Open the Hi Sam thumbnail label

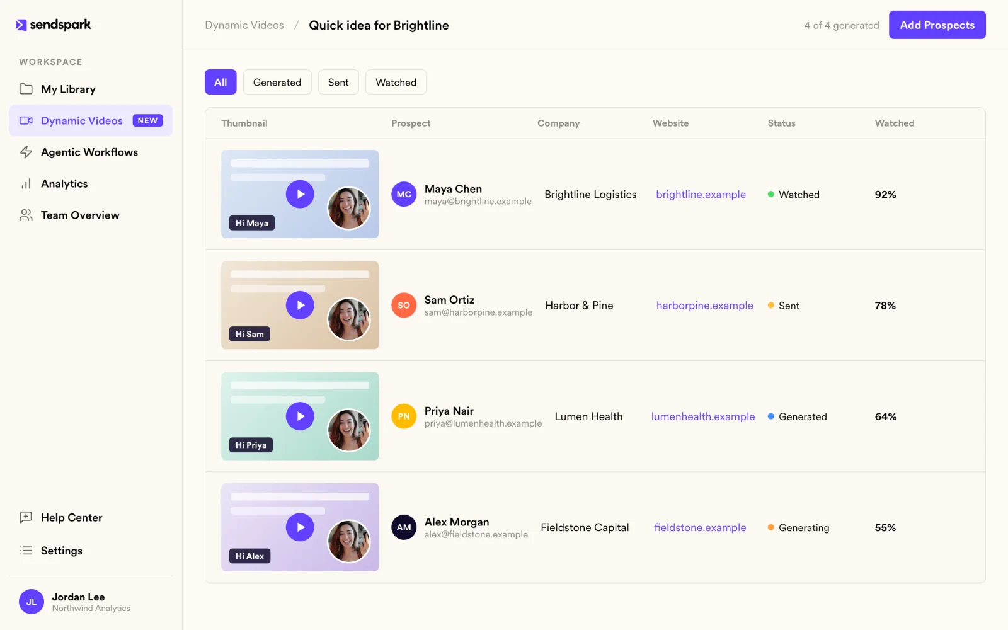[x=249, y=334]
